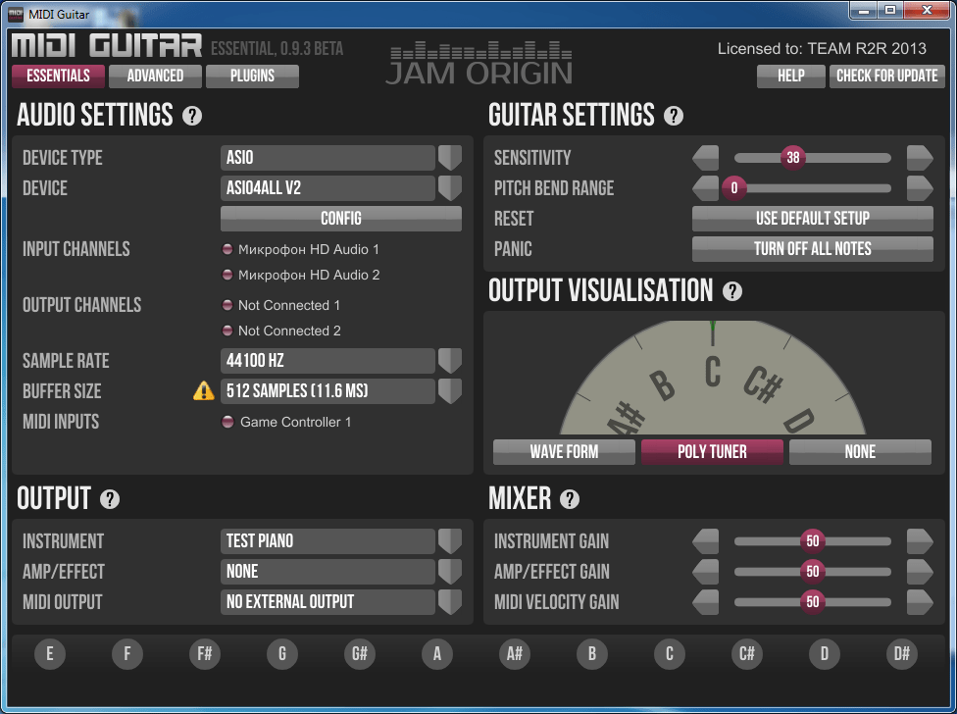
Task: Decrease Instrument Gain with left arrow
Action: coord(706,540)
